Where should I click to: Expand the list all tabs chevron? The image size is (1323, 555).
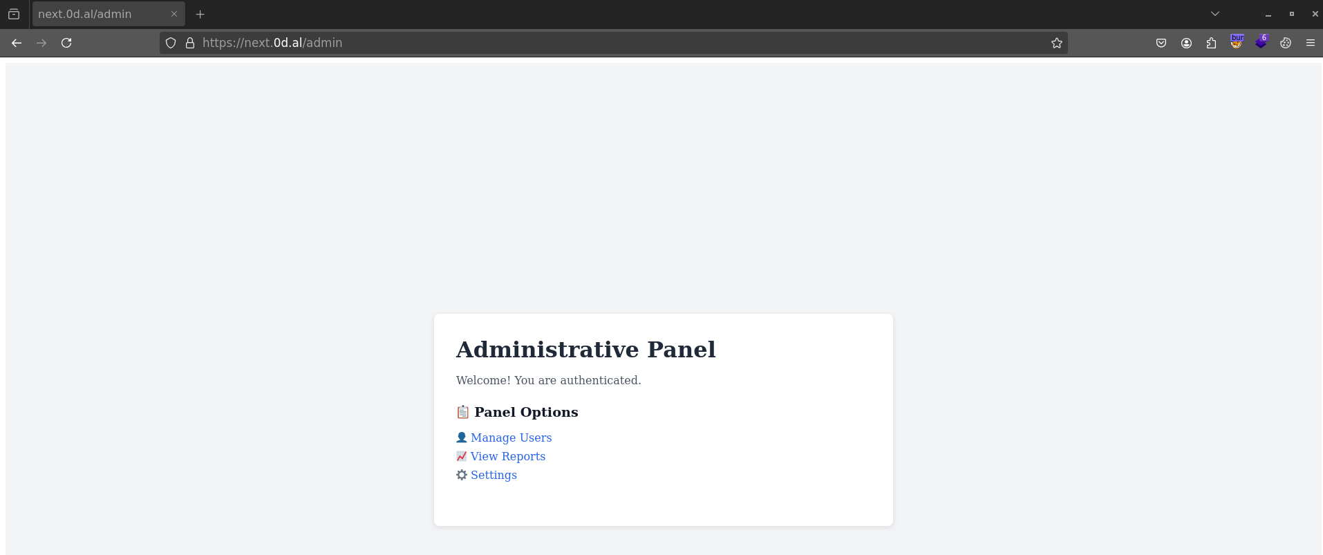(x=1214, y=14)
